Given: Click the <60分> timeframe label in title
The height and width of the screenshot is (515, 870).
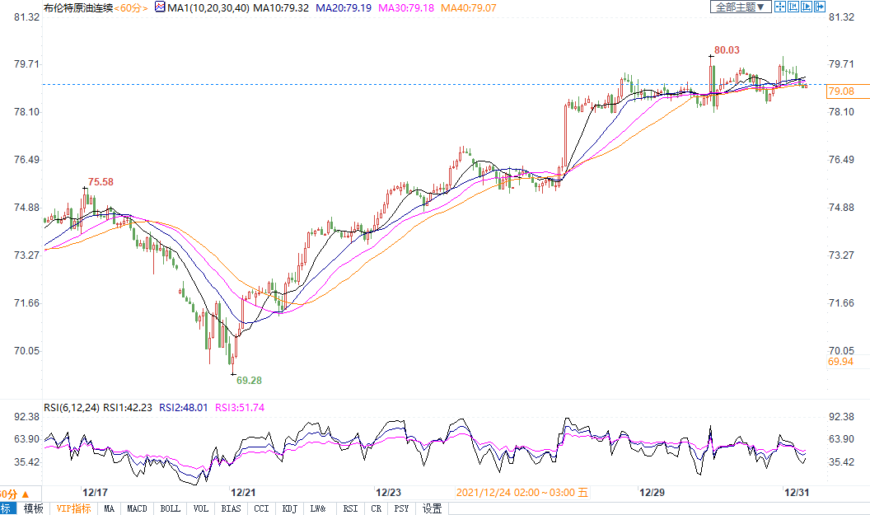Looking at the screenshot, I should tap(129, 7).
